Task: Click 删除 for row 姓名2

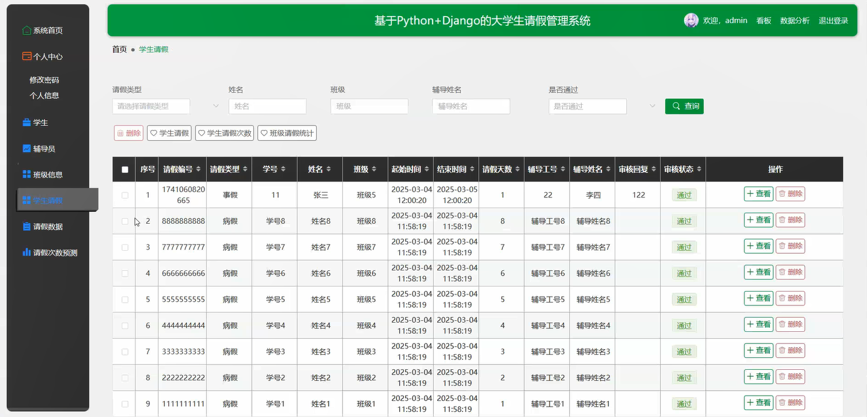Action: pos(790,376)
